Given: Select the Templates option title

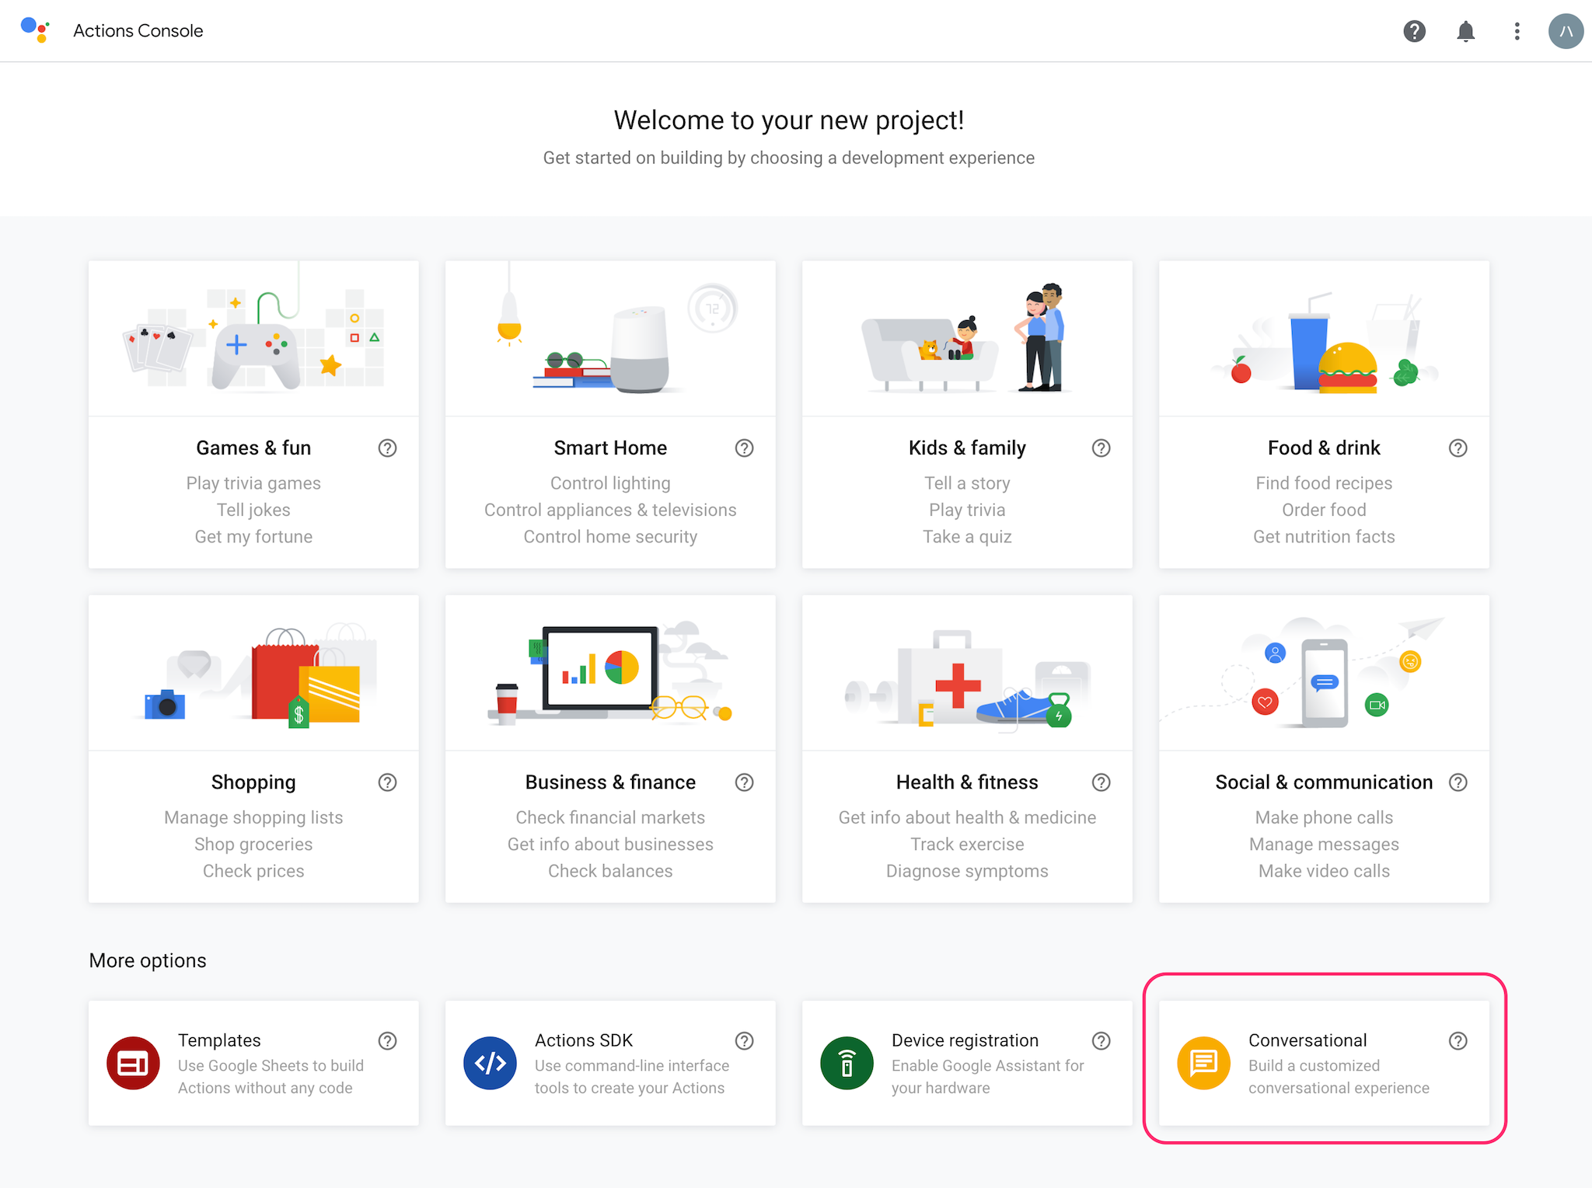Looking at the screenshot, I should (219, 1040).
